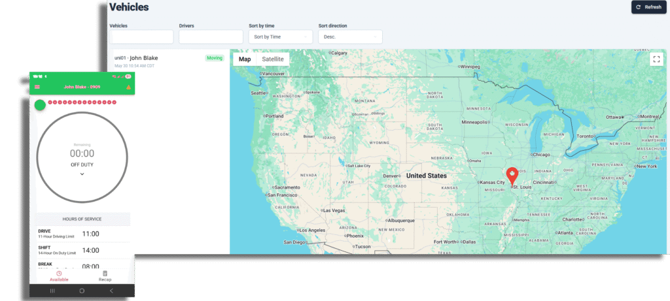Viewport: 670px width, 301px height.
Task: Open the Recap tab in phone app
Action: click(x=105, y=276)
